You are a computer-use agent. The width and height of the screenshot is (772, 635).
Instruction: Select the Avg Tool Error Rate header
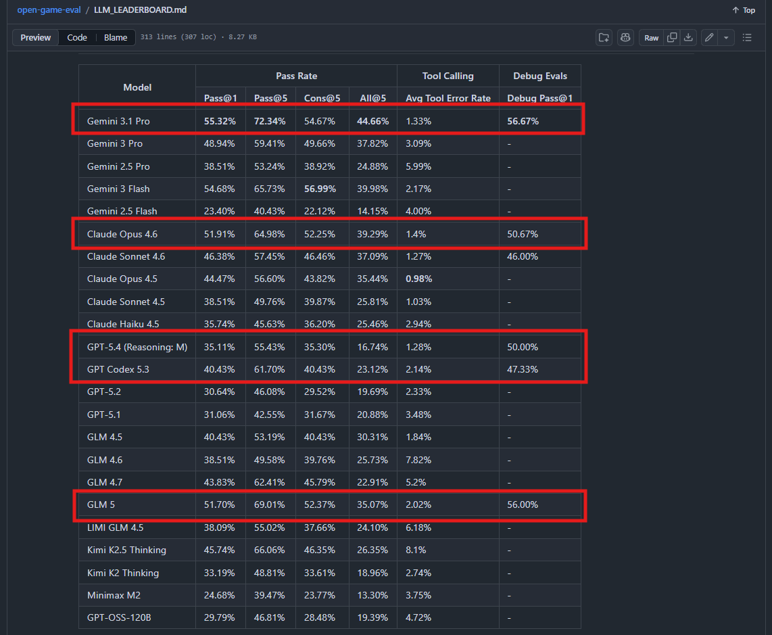[x=448, y=98]
